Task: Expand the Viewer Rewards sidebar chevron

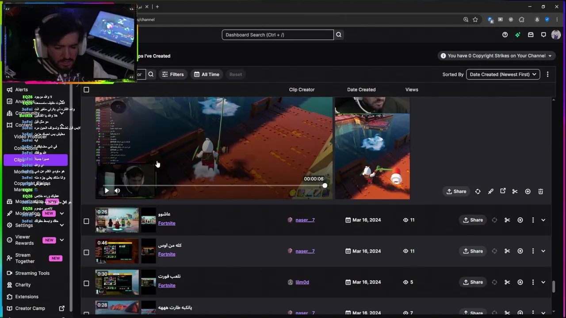Action: pos(61,240)
